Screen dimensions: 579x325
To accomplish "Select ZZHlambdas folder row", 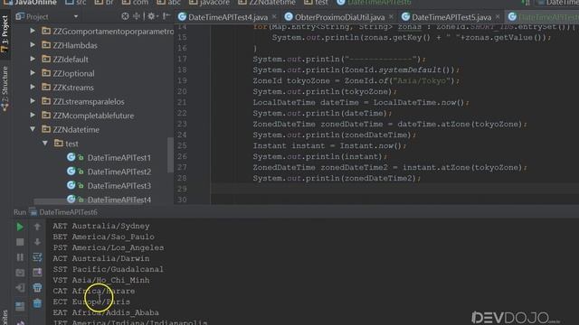I will tap(75, 45).
